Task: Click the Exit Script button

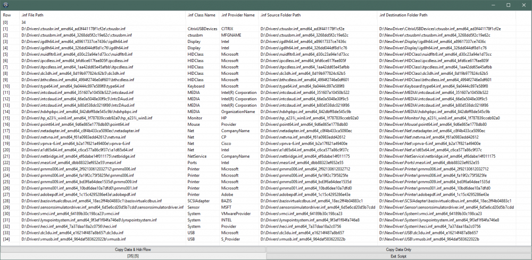Action: point(398,256)
